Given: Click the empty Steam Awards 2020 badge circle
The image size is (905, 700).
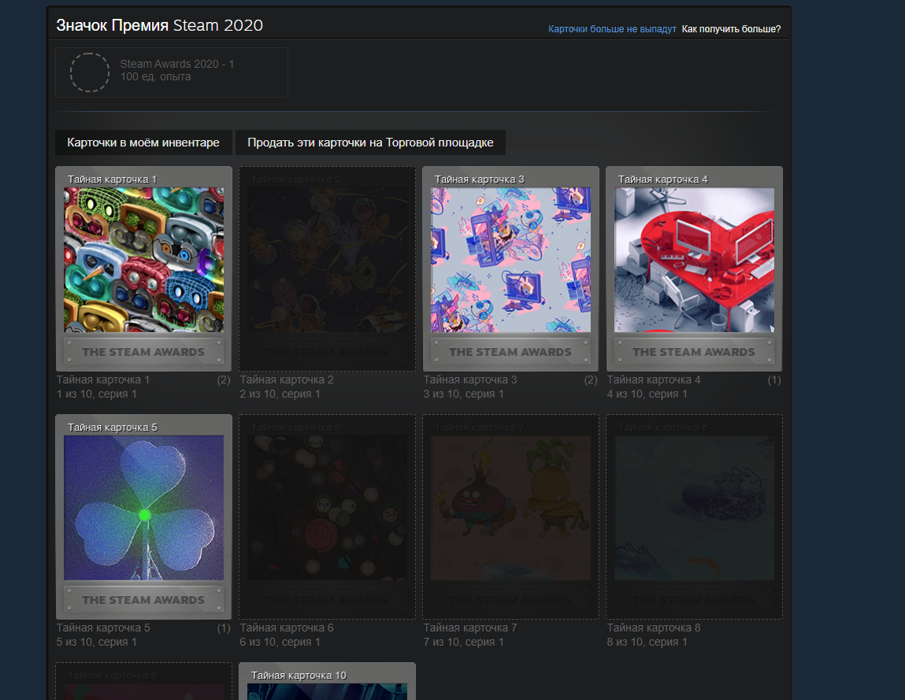Looking at the screenshot, I should [x=90, y=72].
